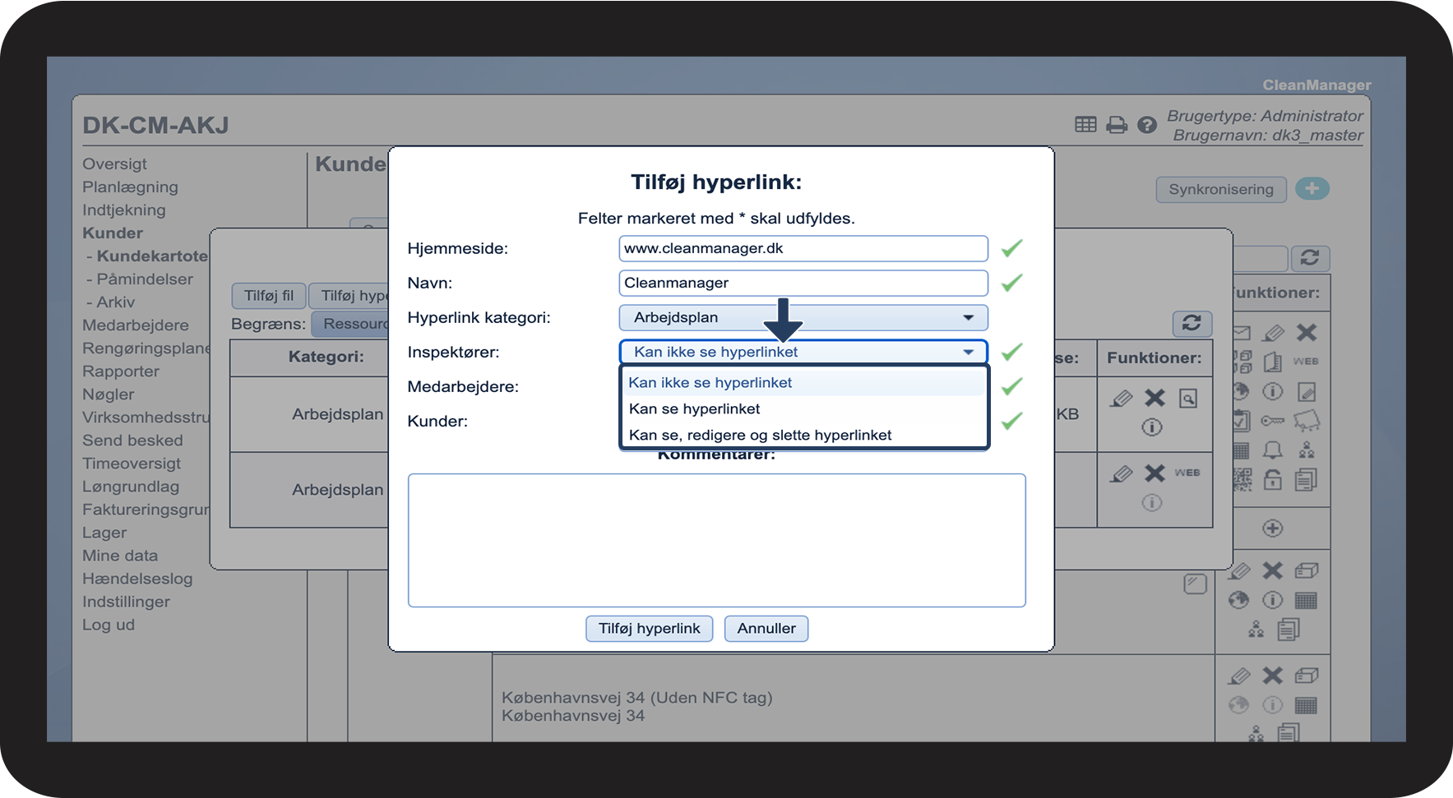Screen dimensions: 1453x798
Task: Click the Synkronisering button
Action: tap(1220, 189)
